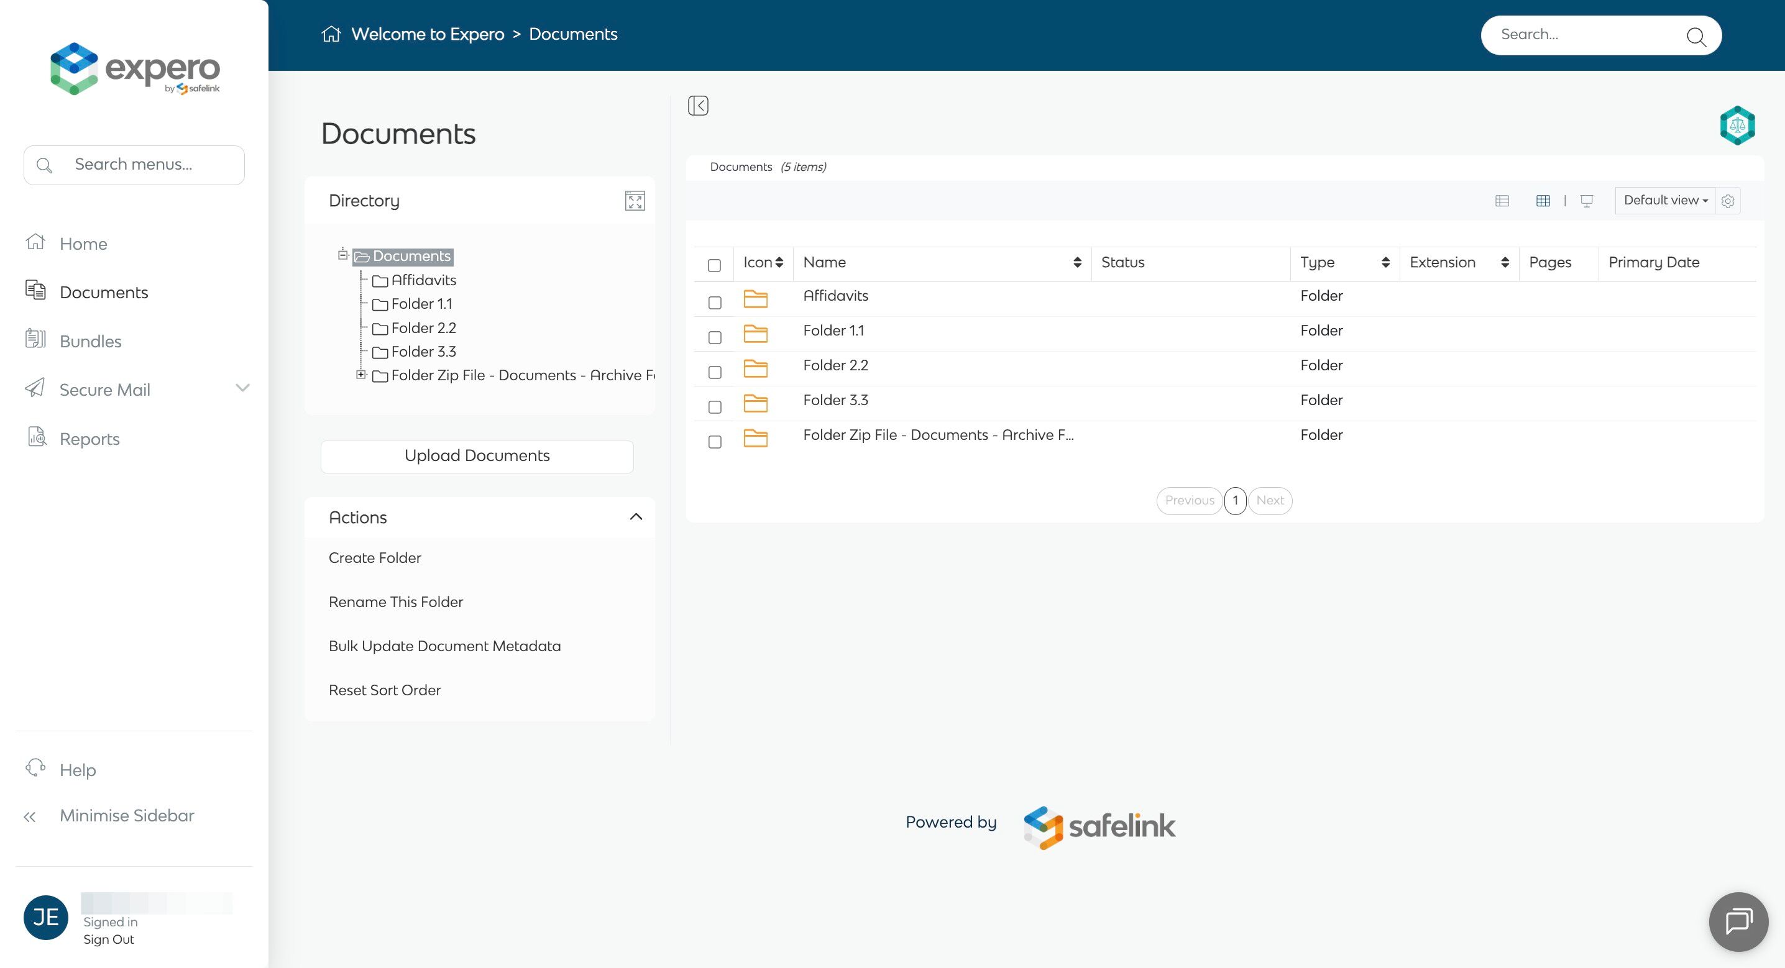Select the Folder 2.2 row checkbox
The height and width of the screenshot is (968, 1785).
point(714,373)
